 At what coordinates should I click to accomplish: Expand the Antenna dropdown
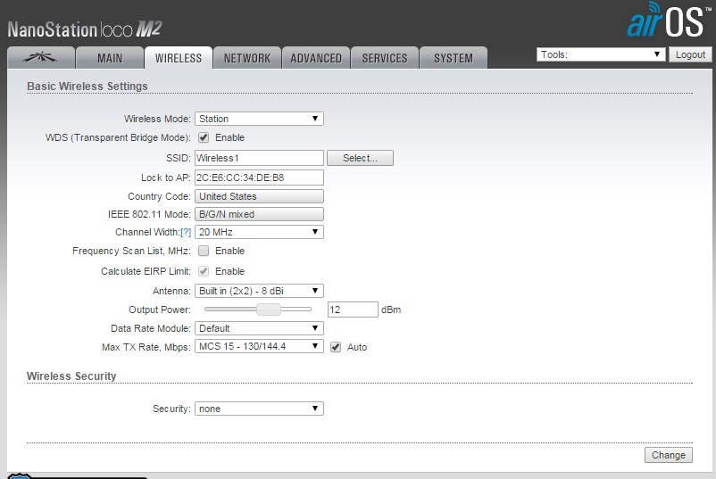click(x=259, y=291)
